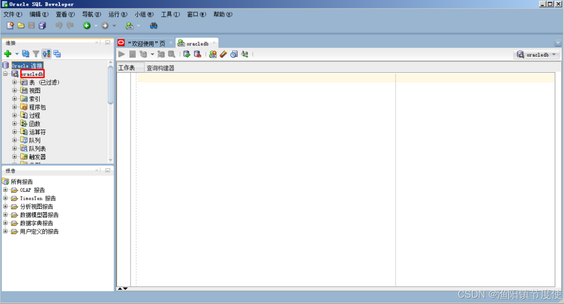Open the oracledb connection selector dropdown
564x304 pixels.
tap(537, 55)
